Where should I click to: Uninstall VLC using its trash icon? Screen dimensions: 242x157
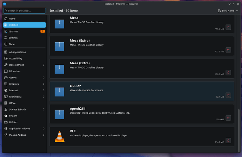228,141
